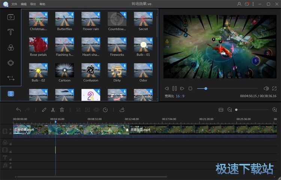The width and height of the screenshot is (281, 180).
Task: Toggle preview volume speaker icon
Action: click(266, 88)
